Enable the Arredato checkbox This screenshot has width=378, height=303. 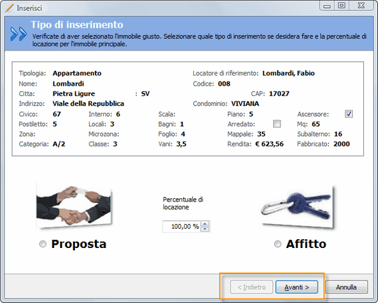[277, 124]
